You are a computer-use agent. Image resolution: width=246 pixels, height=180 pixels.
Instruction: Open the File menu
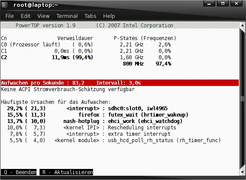point(10,16)
